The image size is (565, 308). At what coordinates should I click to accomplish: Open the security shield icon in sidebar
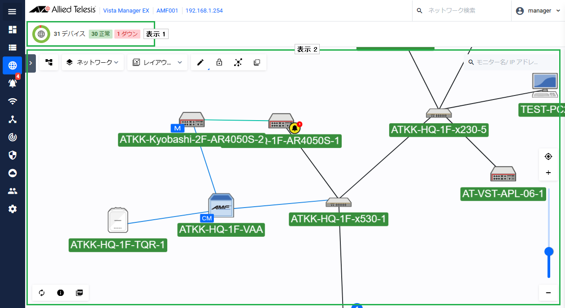point(13,155)
